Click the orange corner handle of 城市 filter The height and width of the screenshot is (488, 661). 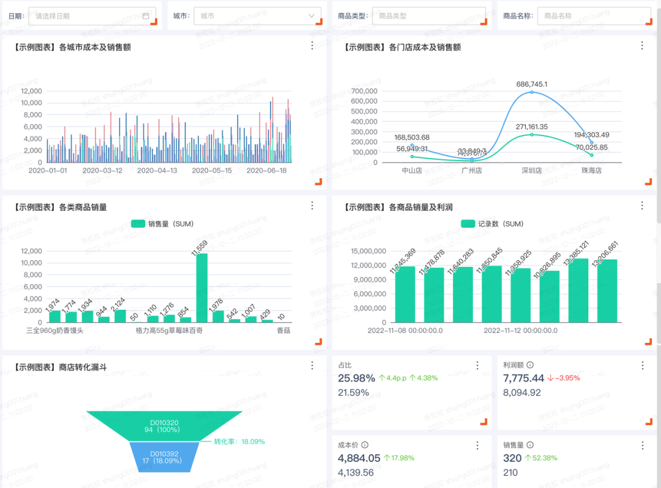click(319, 22)
